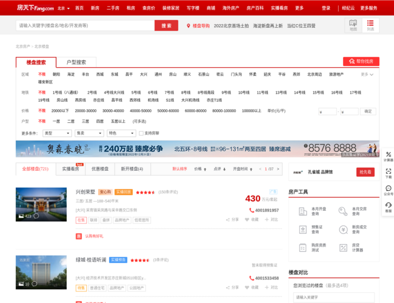Open 新开楼盘(4) tab
Viewport: 394px width, 303px height.
click(132, 169)
